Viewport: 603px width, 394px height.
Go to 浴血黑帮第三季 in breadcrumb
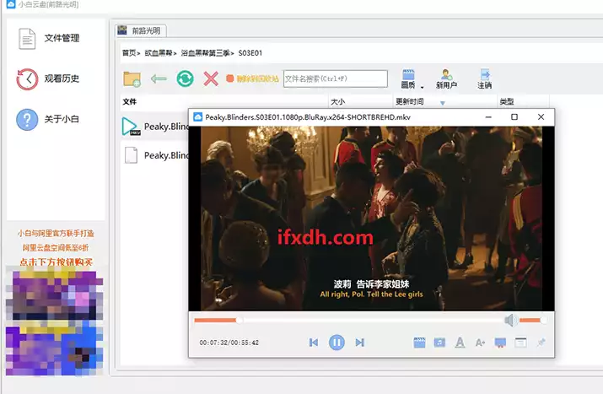tap(205, 53)
